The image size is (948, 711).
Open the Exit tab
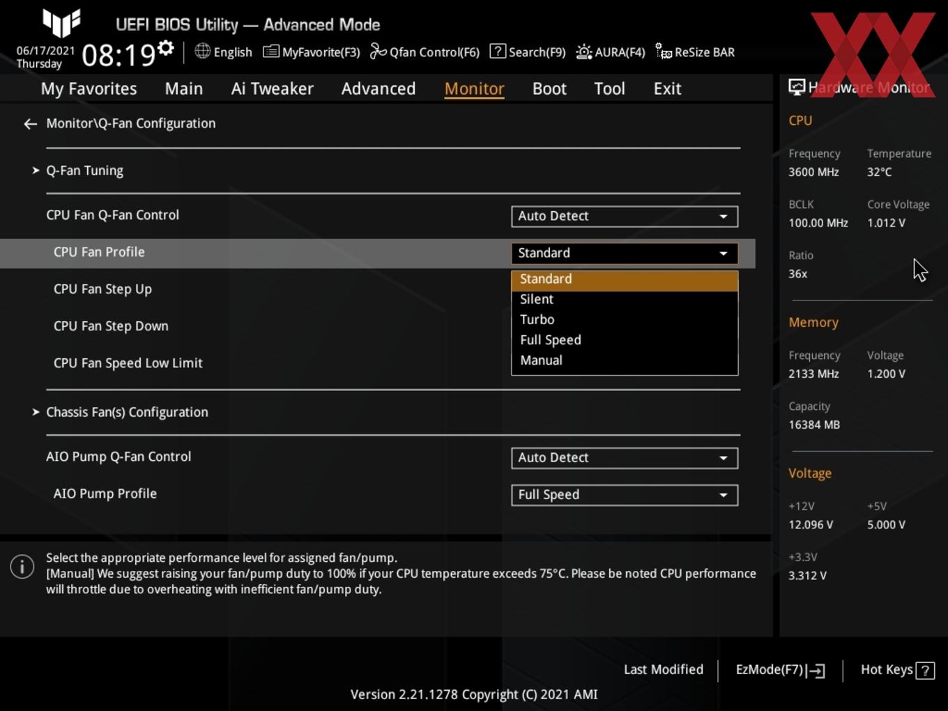(x=667, y=89)
